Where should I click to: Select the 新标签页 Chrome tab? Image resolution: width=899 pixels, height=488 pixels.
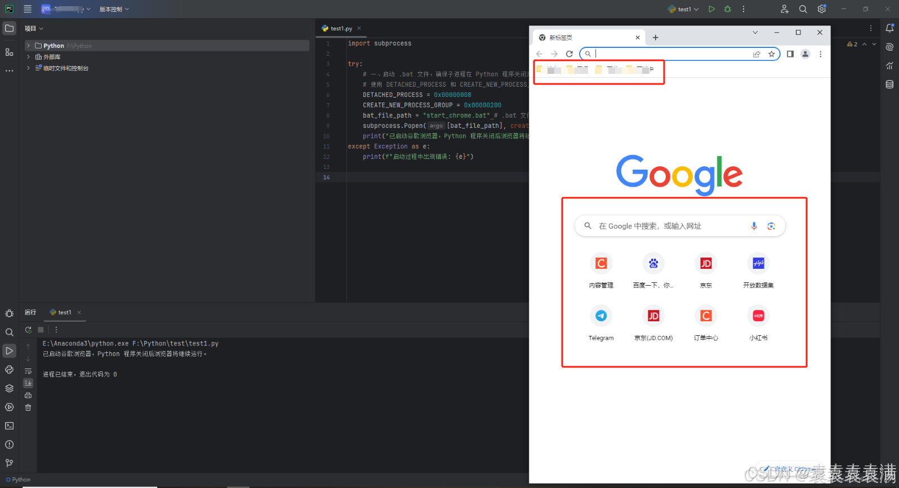coord(589,38)
